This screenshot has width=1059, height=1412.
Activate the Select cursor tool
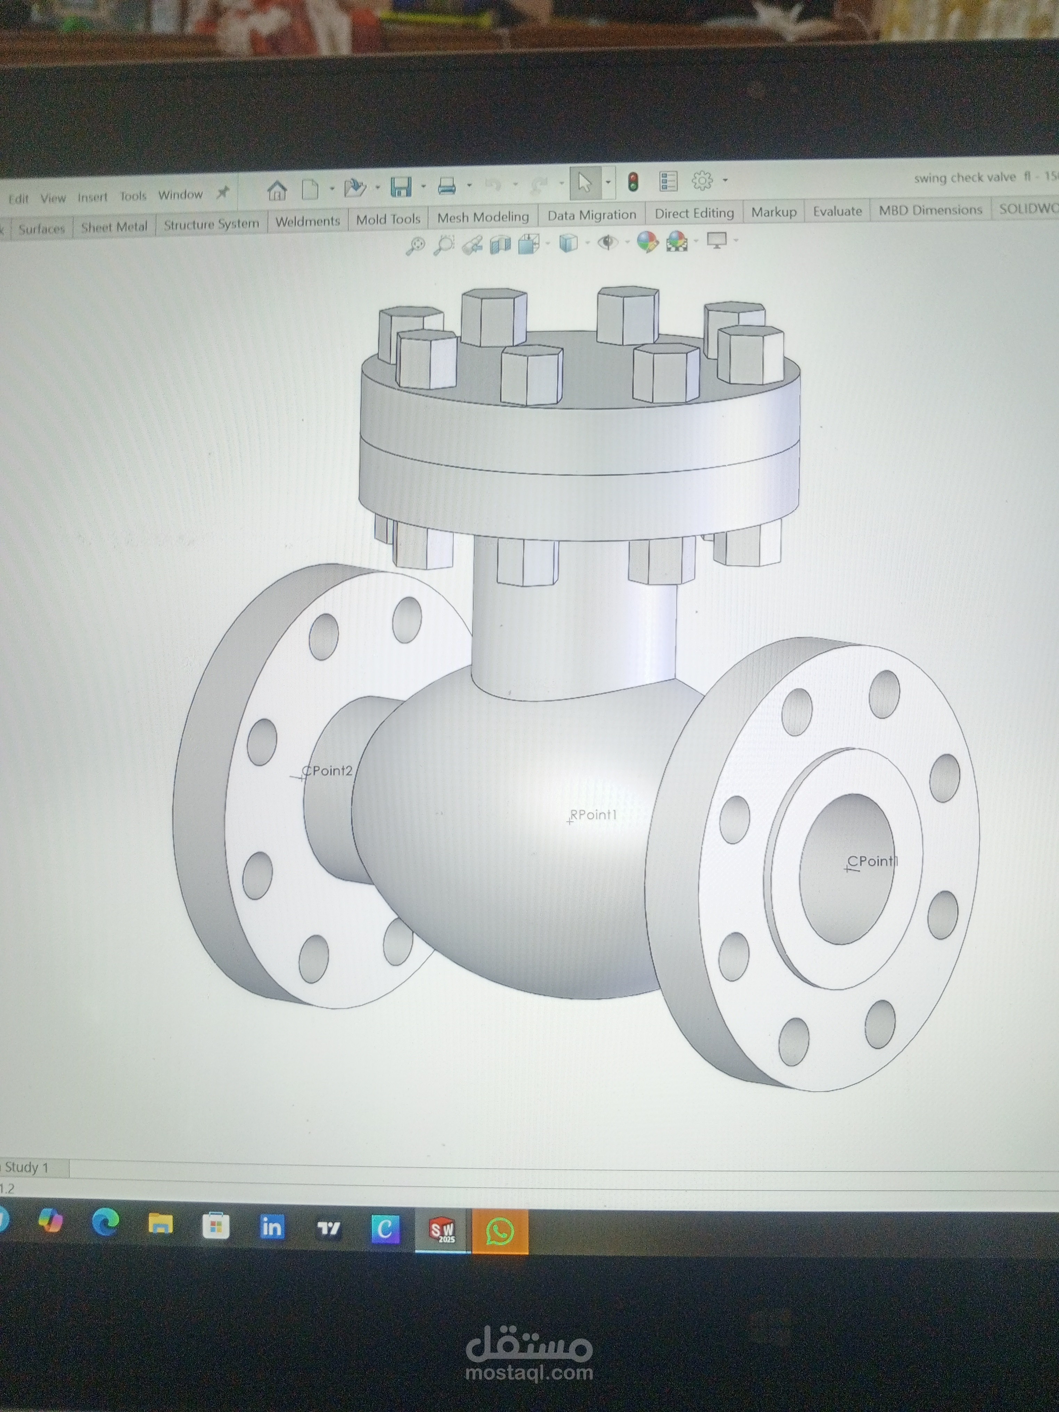pyautogui.click(x=585, y=183)
